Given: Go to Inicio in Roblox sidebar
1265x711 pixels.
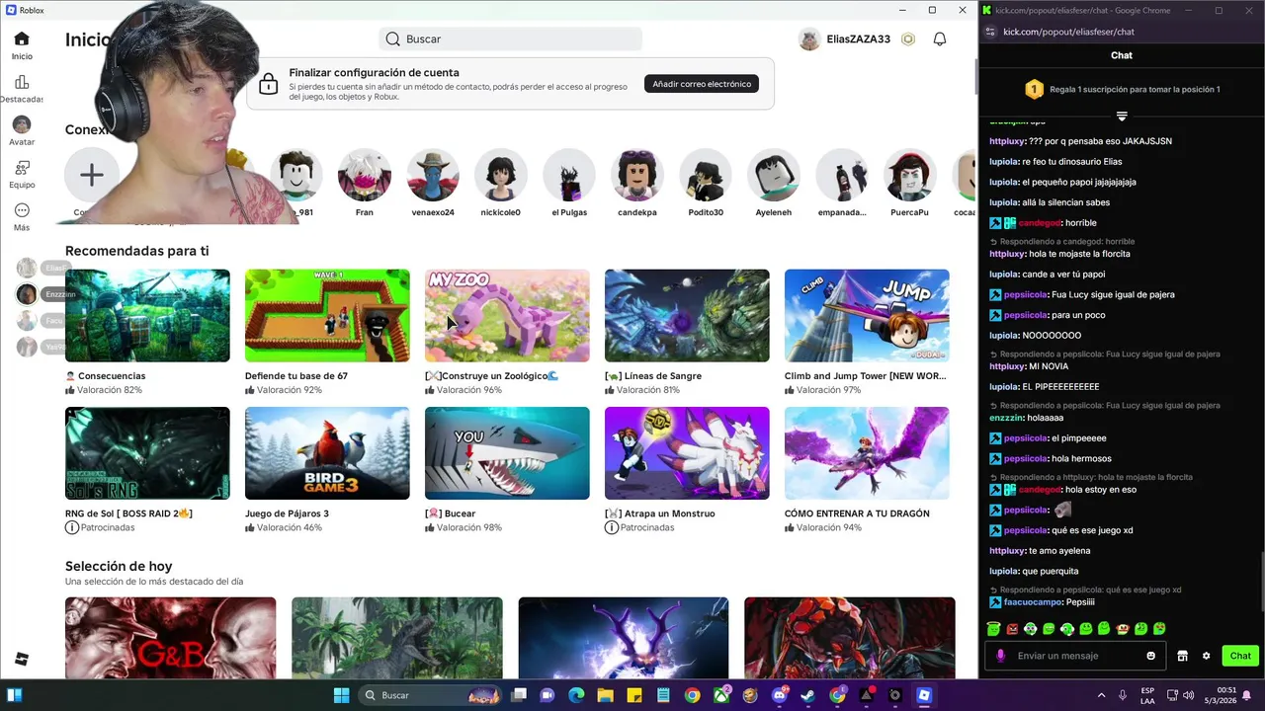Looking at the screenshot, I should 22,45.
